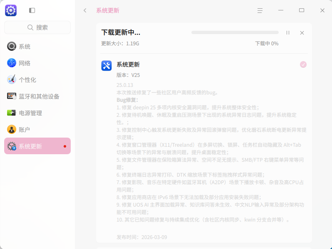The image size is (332, 249).
Task: Click the orange account user icon
Action: tap(11, 129)
